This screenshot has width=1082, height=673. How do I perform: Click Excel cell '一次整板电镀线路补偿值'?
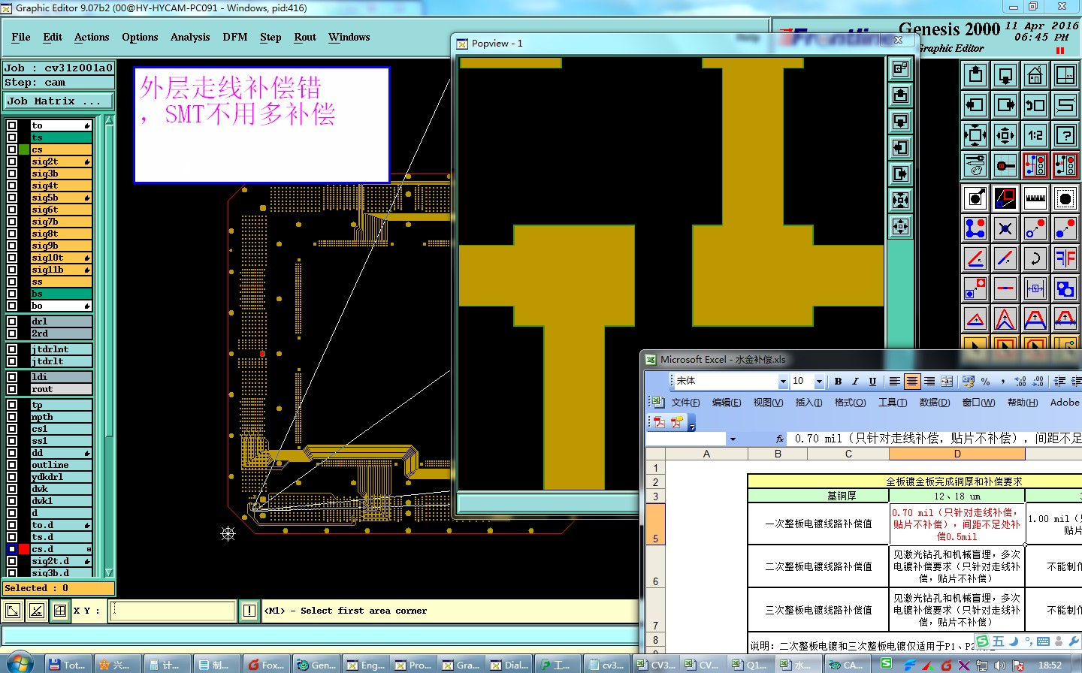tap(818, 524)
